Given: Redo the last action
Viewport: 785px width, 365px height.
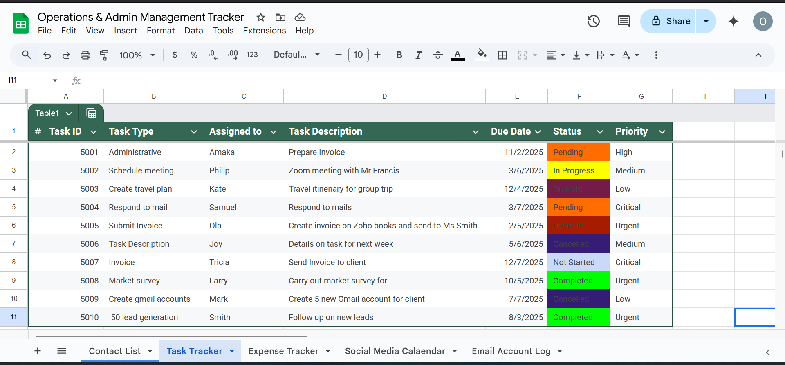Looking at the screenshot, I should [x=66, y=55].
